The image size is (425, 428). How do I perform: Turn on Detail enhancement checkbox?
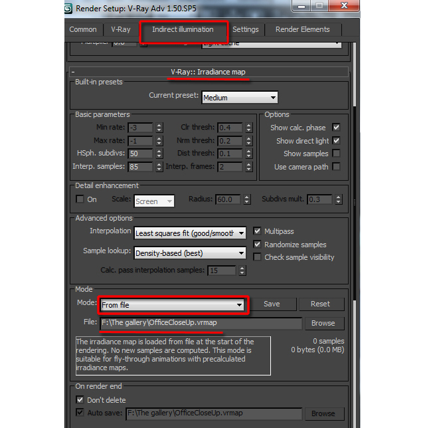80,199
